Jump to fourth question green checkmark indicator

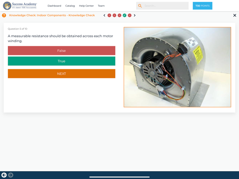pos(125,16)
